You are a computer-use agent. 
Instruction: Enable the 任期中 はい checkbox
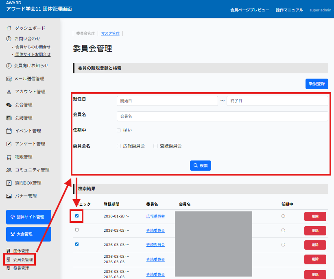pyautogui.click(x=119, y=130)
